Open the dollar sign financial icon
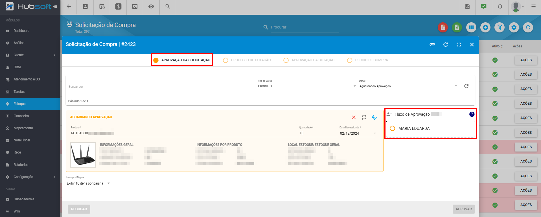 click(118, 6)
